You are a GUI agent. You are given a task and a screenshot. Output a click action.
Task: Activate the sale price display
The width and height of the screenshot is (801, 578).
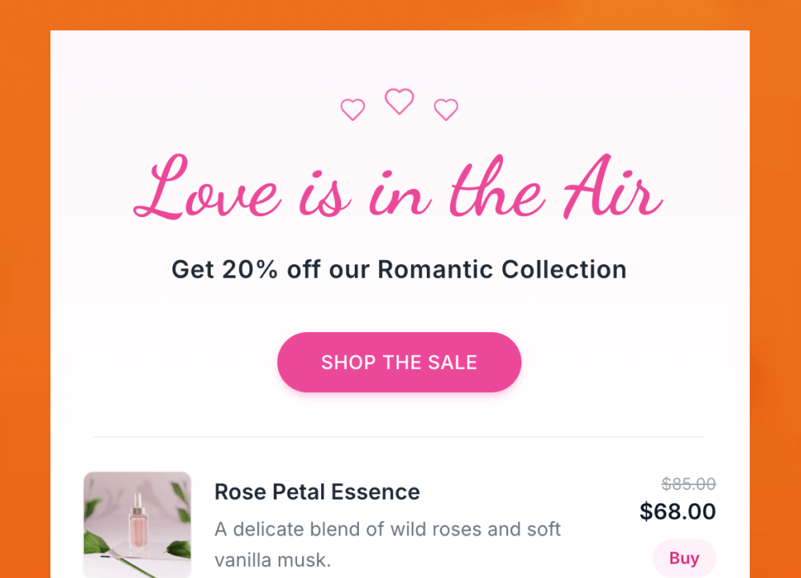678,511
